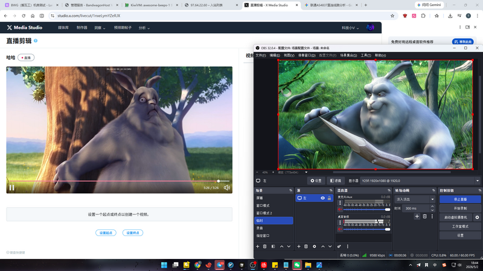
Task: Open source properties gear in sources toolbar
Action: (x=314, y=246)
